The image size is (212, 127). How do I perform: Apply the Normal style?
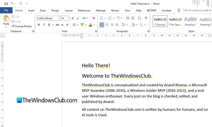coord(160,21)
